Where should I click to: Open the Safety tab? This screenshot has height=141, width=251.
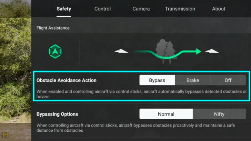(64, 9)
